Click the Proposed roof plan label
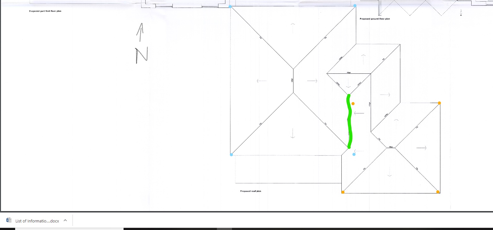Viewport: 493px width, 230px height. [x=251, y=191]
